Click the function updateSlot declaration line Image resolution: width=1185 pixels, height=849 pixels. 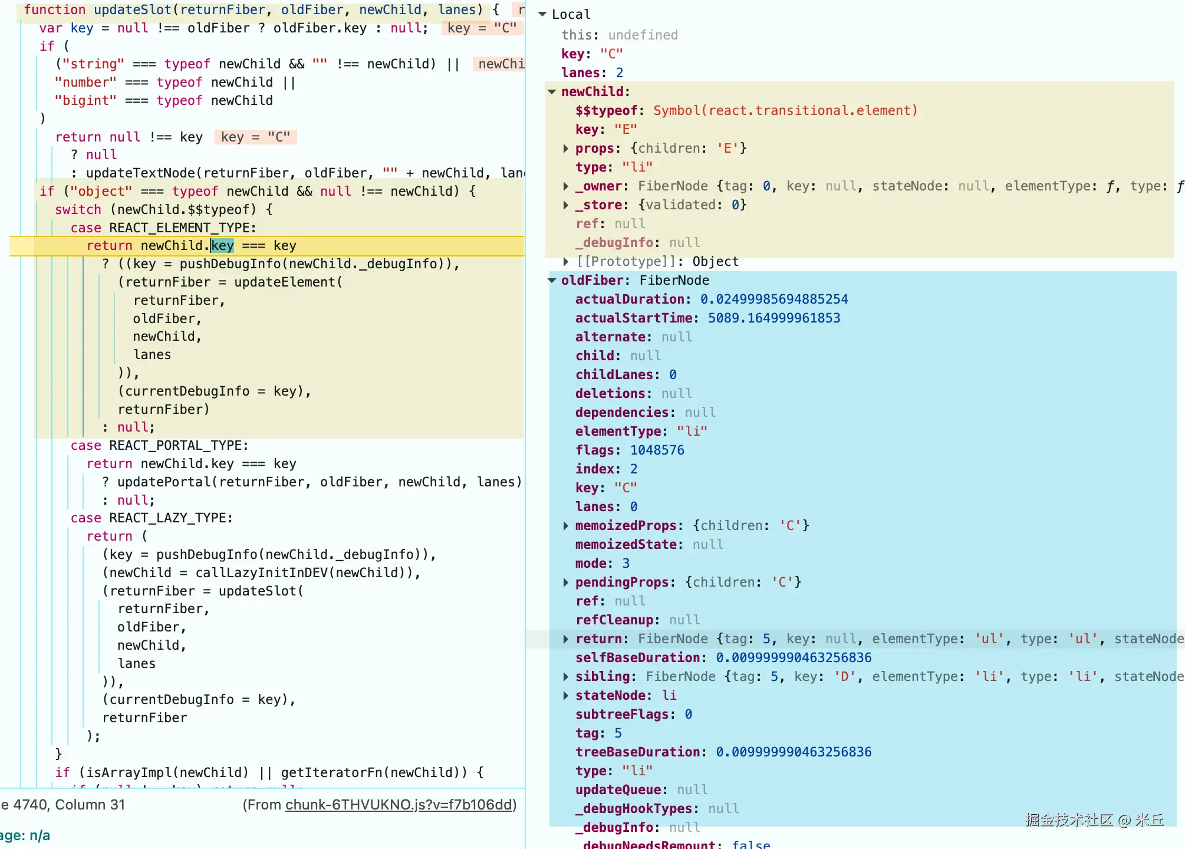[262, 10]
